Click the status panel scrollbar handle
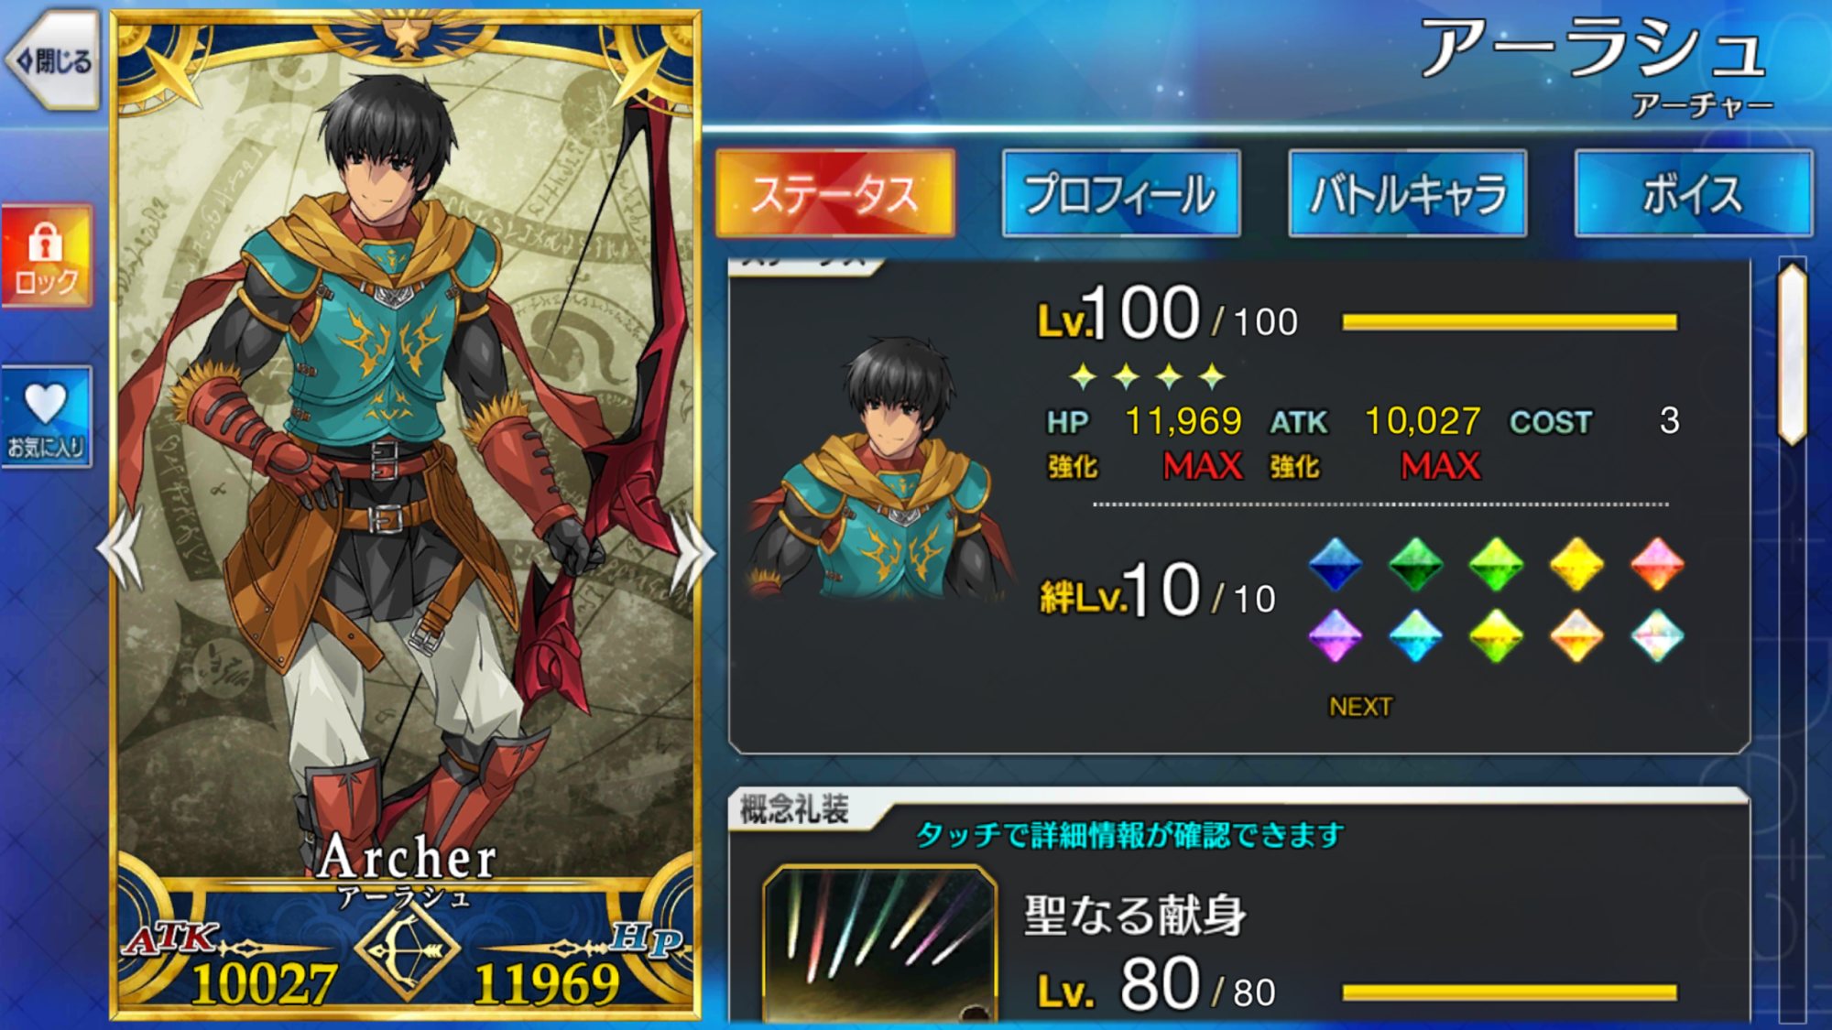 tap(1793, 352)
